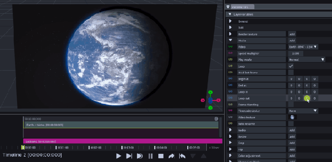This screenshot has height=162, width=332.
Task: Click the keyframe icon beside Loop in
Action: [230, 92]
